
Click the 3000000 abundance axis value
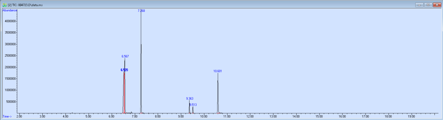10,44
